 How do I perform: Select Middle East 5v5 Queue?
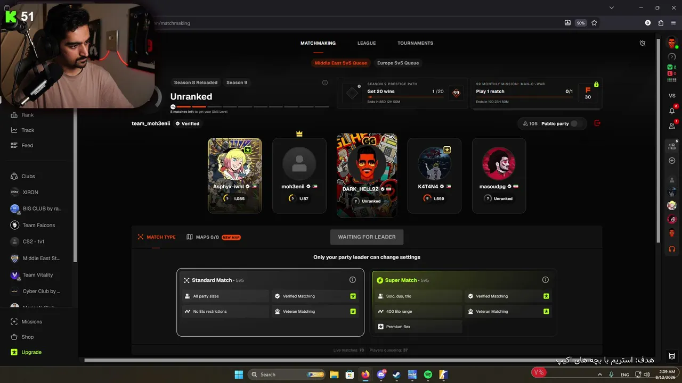click(341, 63)
